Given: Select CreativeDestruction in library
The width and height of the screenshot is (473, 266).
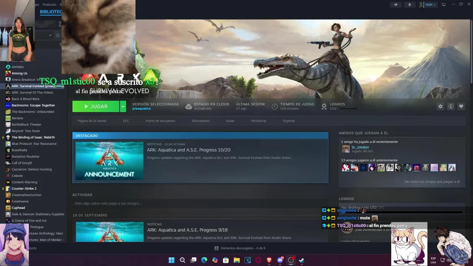Looking at the screenshot, I should 26,195.
